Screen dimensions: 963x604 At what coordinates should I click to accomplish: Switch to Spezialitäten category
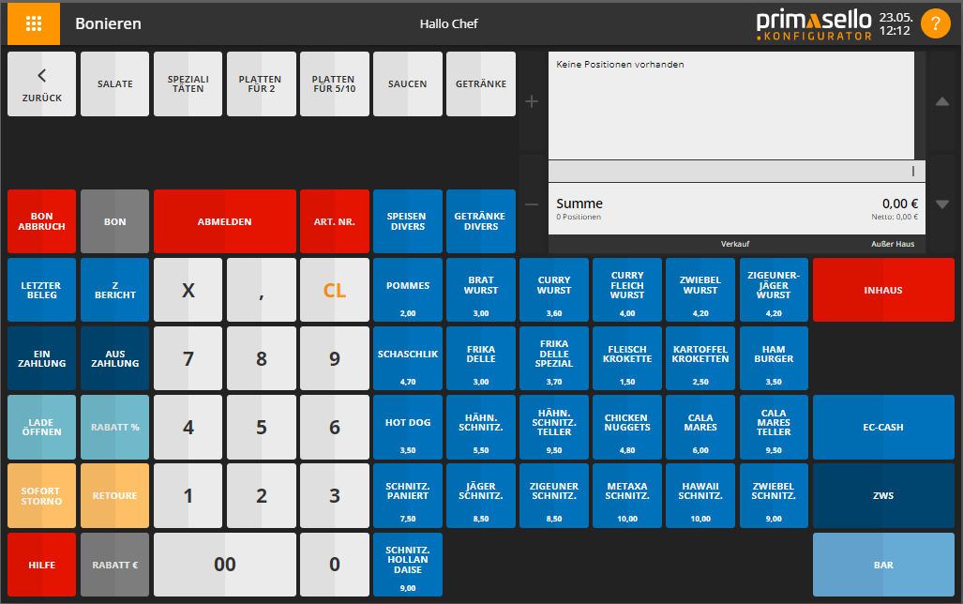click(x=188, y=83)
